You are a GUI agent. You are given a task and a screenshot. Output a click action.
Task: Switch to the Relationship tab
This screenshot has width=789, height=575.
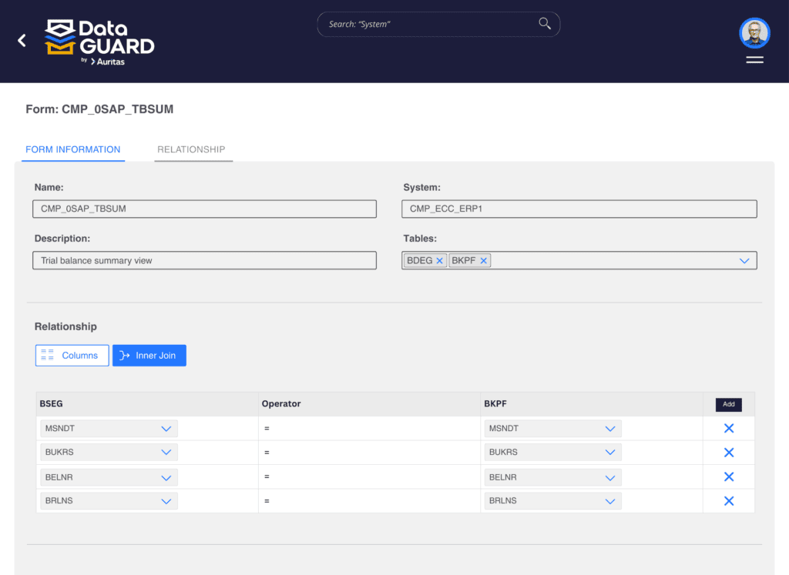pyautogui.click(x=191, y=149)
